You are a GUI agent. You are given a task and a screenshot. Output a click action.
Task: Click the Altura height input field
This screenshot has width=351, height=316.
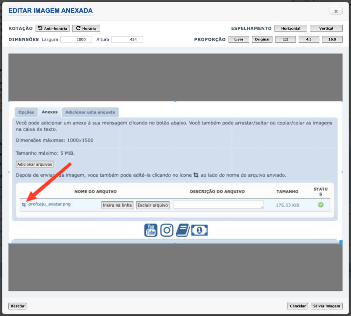pos(127,39)
